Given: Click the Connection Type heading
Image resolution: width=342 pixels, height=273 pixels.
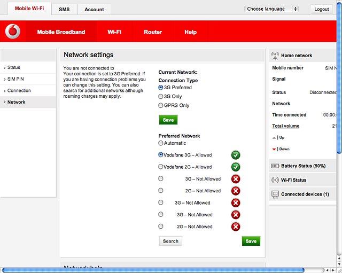Looking at the screenshot, I should click(x=178, y=81).
